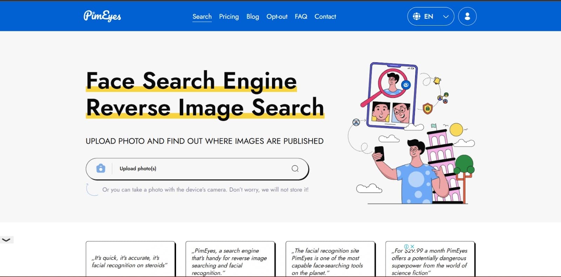Viewport: 561px width, 277px height.
Task: Open the user account icon
Action: point(467,16)
